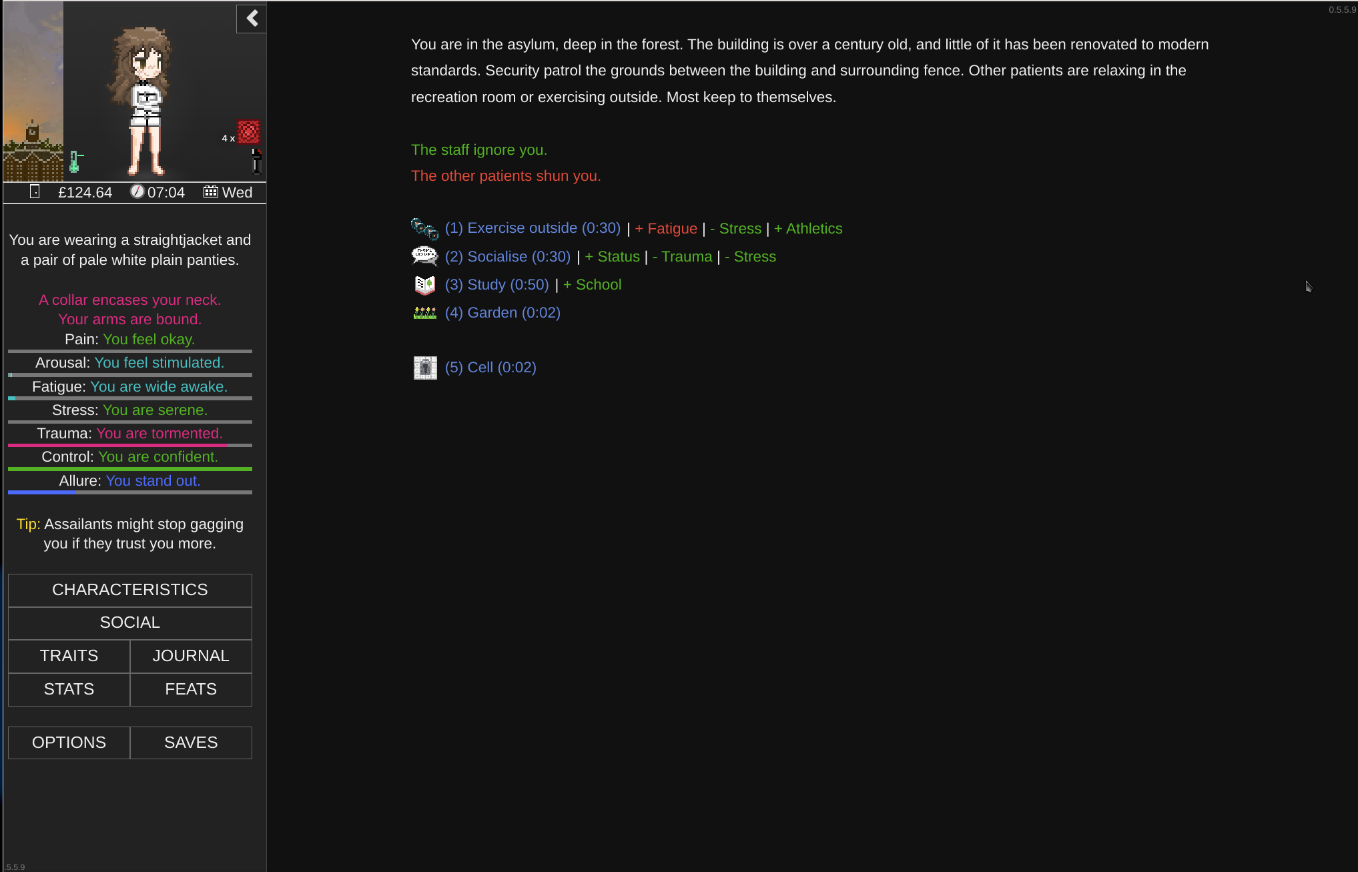
Task: Click the dumbbell exercise icon
Action: click(x=424, y=229)
